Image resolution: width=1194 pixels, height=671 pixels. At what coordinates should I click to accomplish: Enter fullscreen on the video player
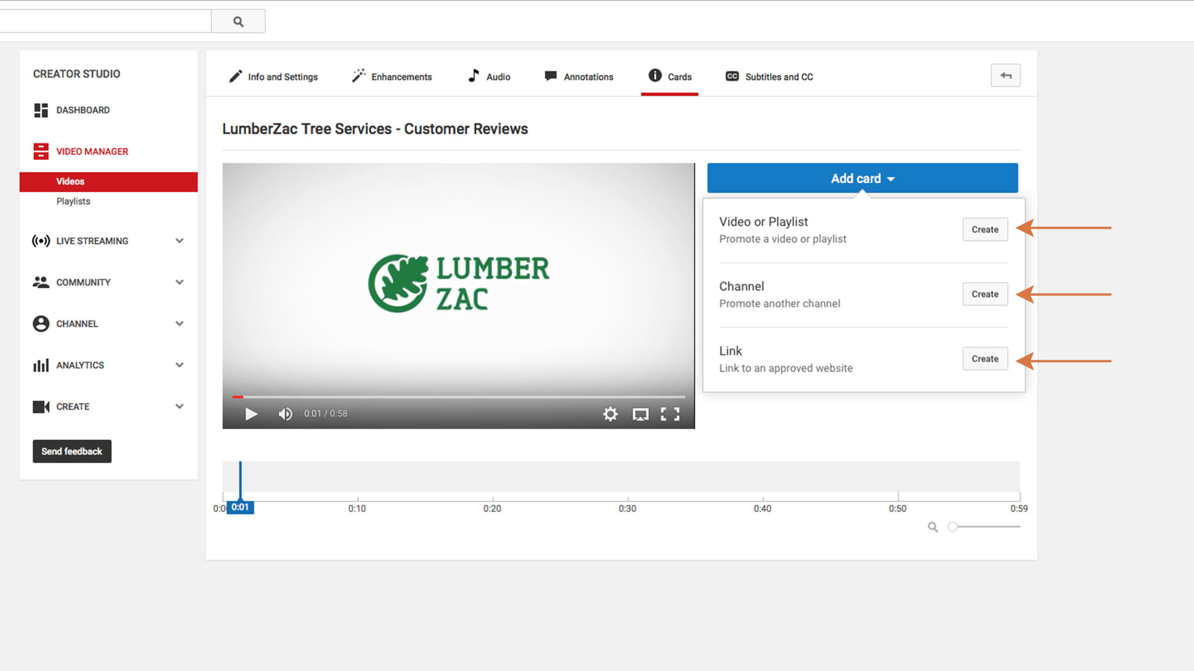coord(670,414)
